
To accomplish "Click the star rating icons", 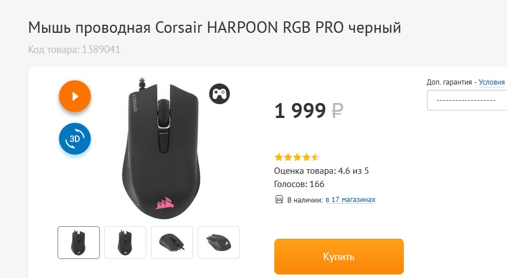I will [x=297, y=157].
